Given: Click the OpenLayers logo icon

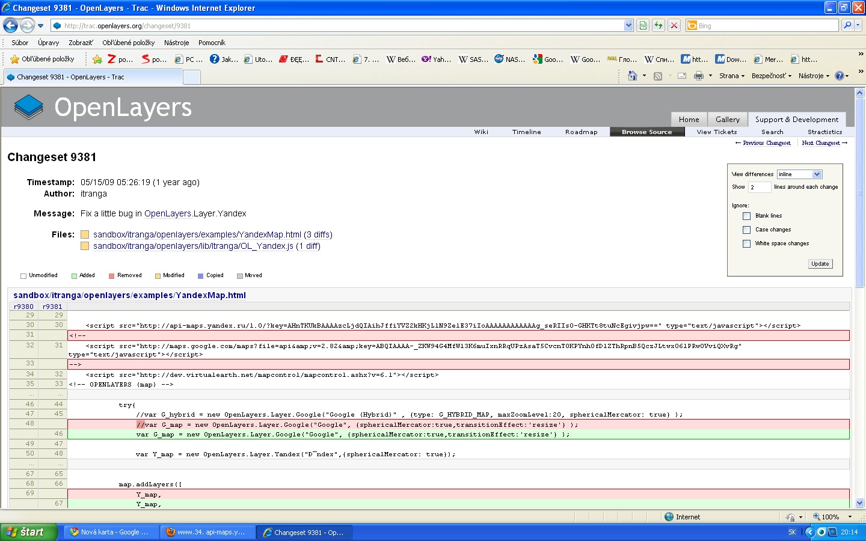Looking at the screenshot, I should [29, 108].
